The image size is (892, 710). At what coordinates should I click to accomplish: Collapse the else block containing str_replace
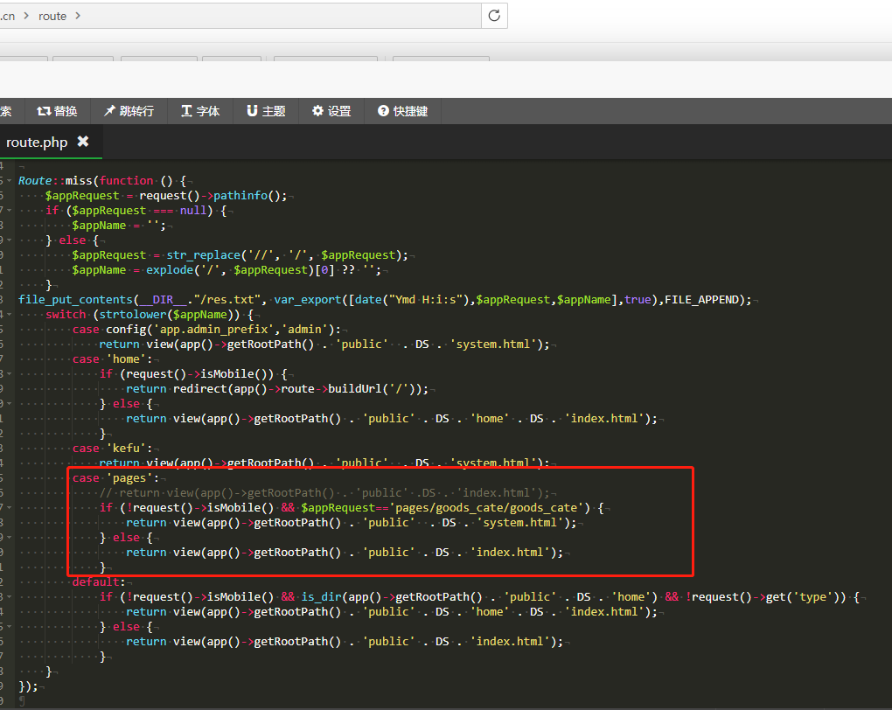[x=9, y=240]
